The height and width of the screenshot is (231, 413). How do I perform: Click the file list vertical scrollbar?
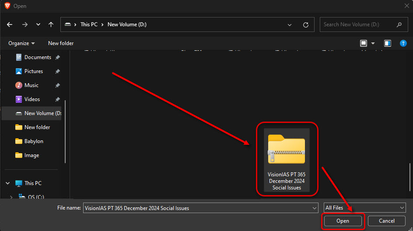pyautogui.click(x=410, y=177)
